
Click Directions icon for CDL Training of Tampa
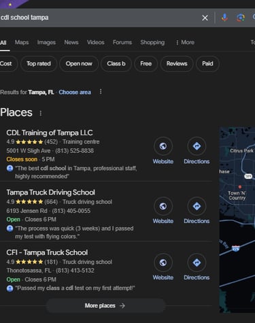click(x=197, y=146)
